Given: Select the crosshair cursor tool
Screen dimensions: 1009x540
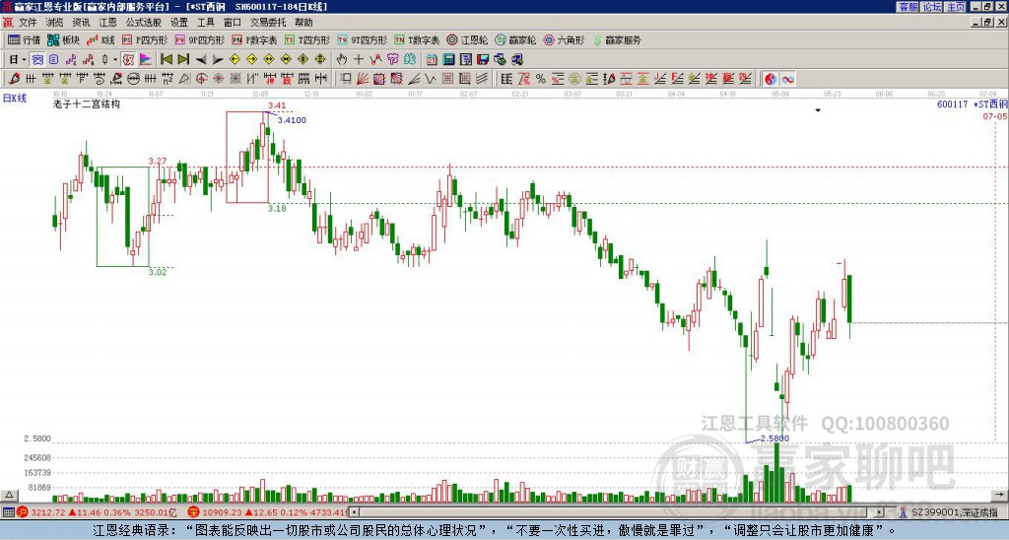Looking at the screenshot, I should point(359,59).
